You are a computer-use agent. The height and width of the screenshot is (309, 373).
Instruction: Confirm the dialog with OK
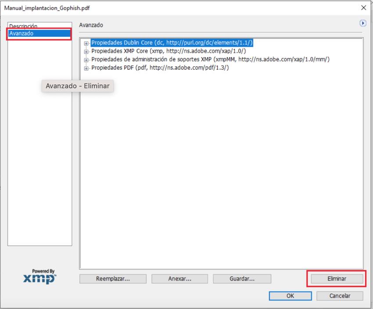point(290,296)
